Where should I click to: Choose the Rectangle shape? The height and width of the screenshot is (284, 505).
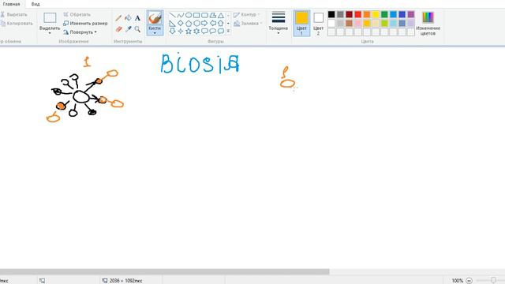(196, 15)
